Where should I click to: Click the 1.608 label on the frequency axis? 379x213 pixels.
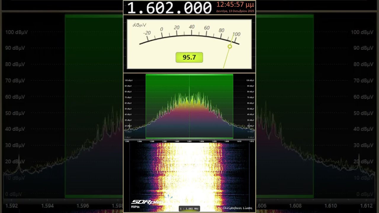(227, 141)
